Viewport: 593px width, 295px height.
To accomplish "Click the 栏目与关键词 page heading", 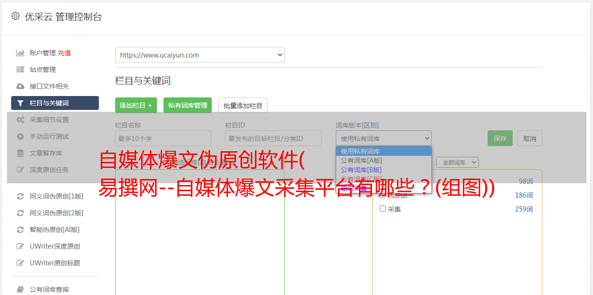I will (143, 81).
